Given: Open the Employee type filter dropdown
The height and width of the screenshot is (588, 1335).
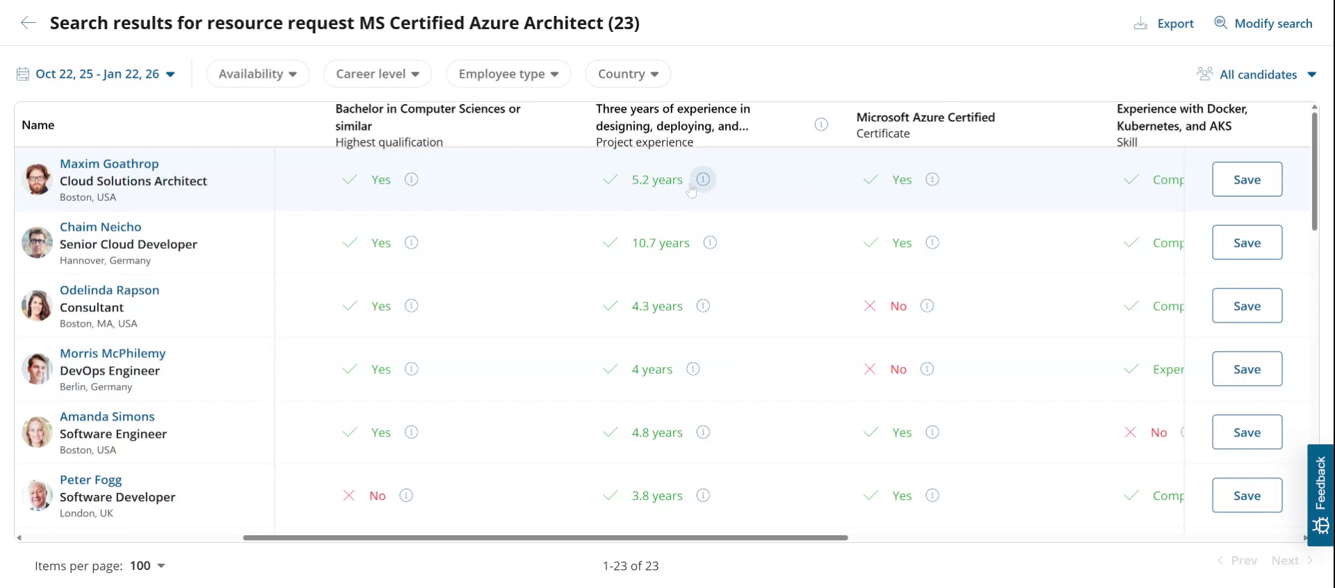Looking at the screenshot, I should [x=508, y=74].
